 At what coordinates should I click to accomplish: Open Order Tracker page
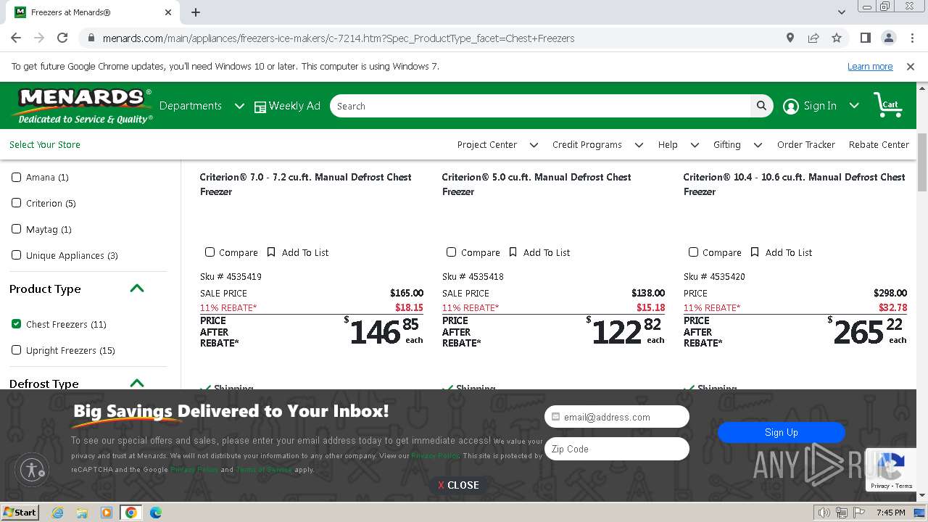pos(806,144)
